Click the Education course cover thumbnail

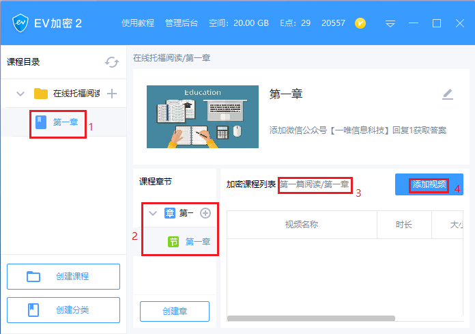(x=203, y=117)
